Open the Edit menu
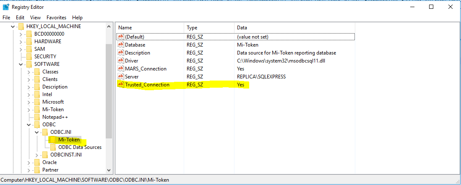Viewport: 461px width, 185px height. click(20, 18)
